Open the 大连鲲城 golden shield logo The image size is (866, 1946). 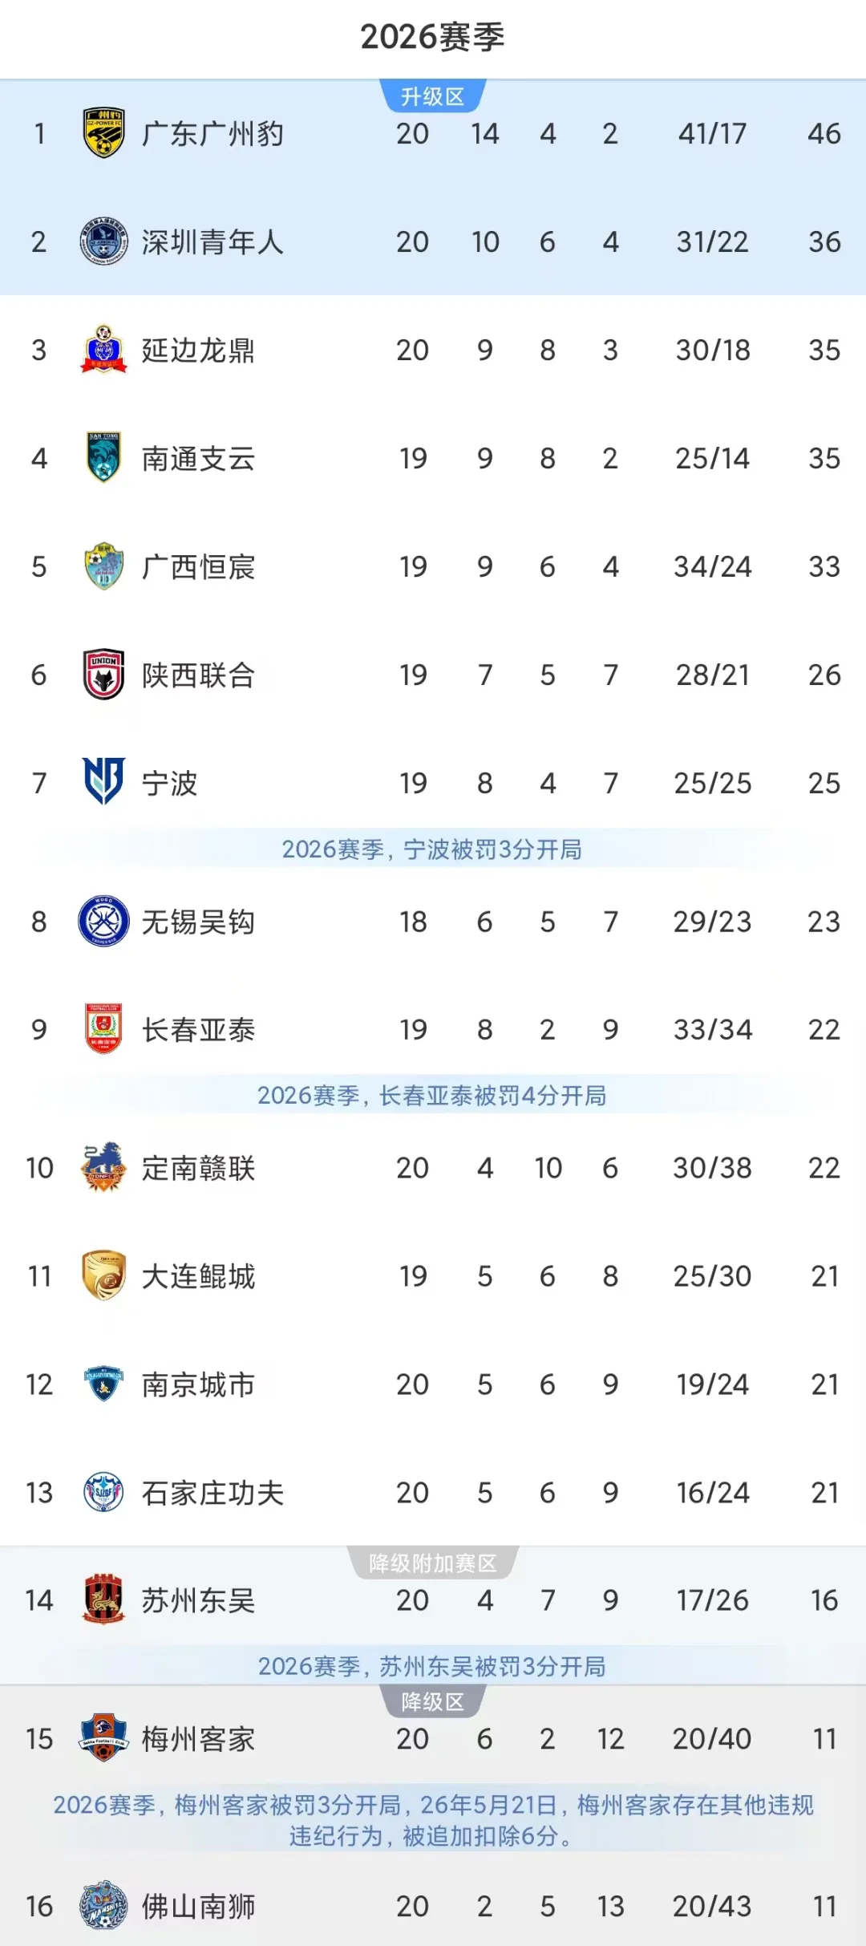point(103,1275)
